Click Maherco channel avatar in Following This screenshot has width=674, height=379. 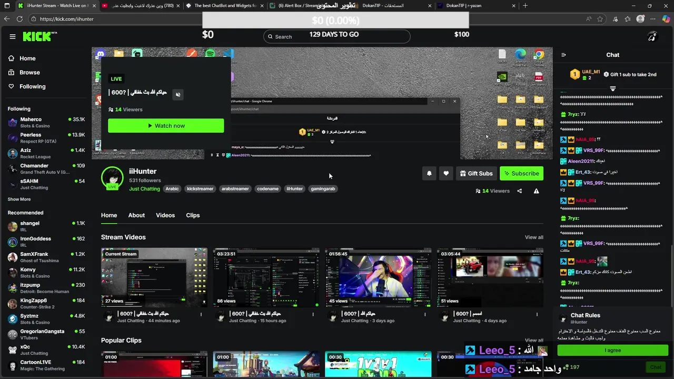pos(13,123)
